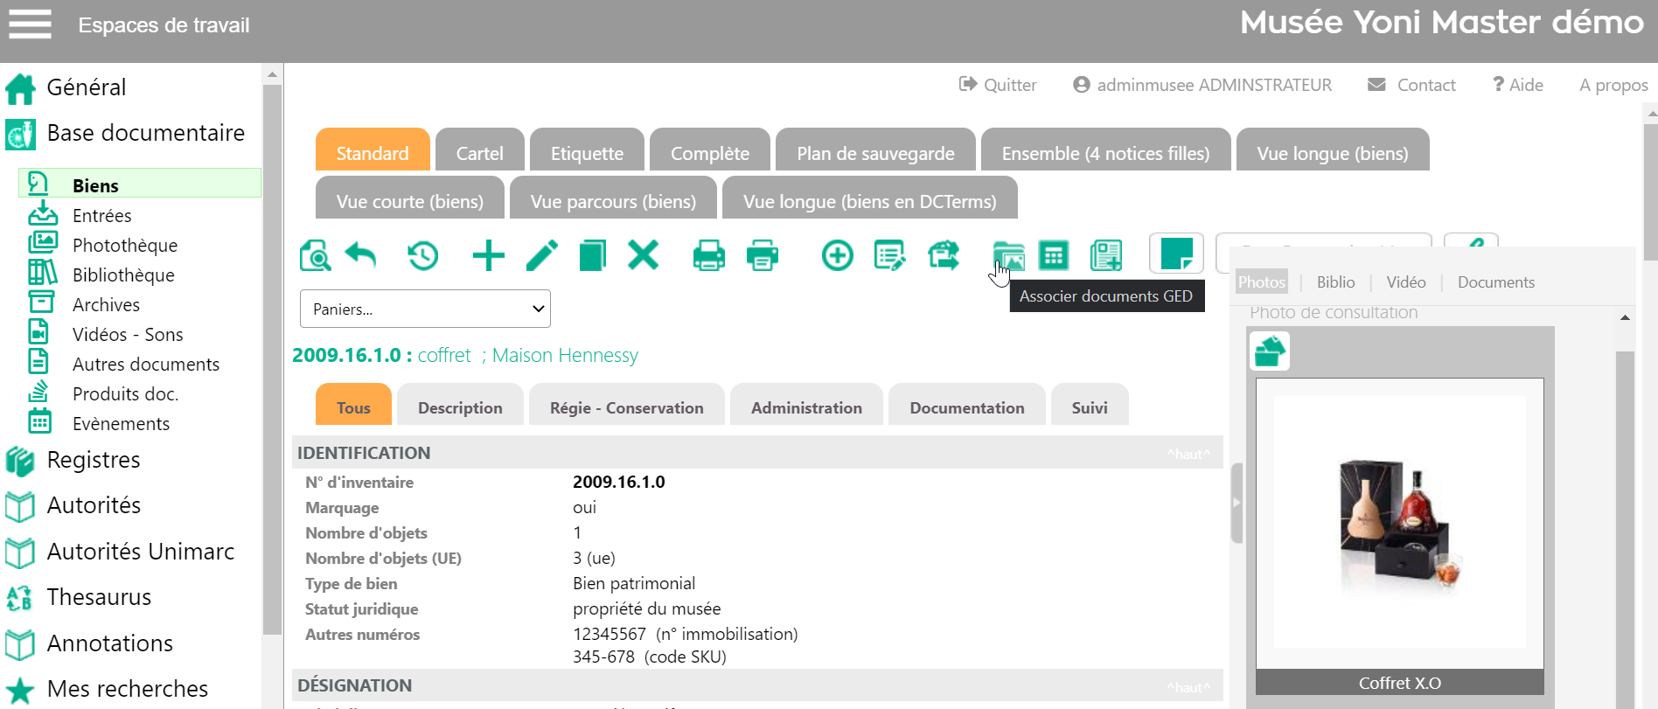Click the Associer documents GED icon
Image resolution: width=1658 pixels, height=709 pixels.
point(1008,256)
